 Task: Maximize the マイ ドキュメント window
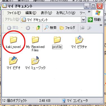[x=93, y=6]
